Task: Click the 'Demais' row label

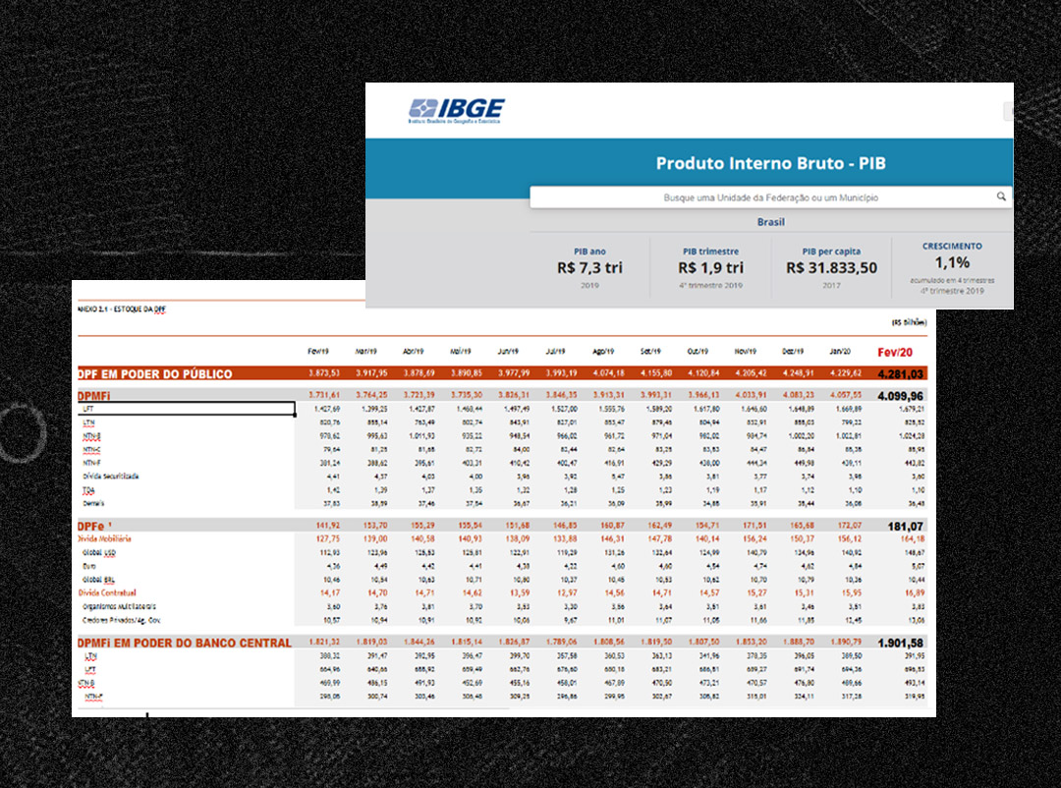Action: point(93,504)
